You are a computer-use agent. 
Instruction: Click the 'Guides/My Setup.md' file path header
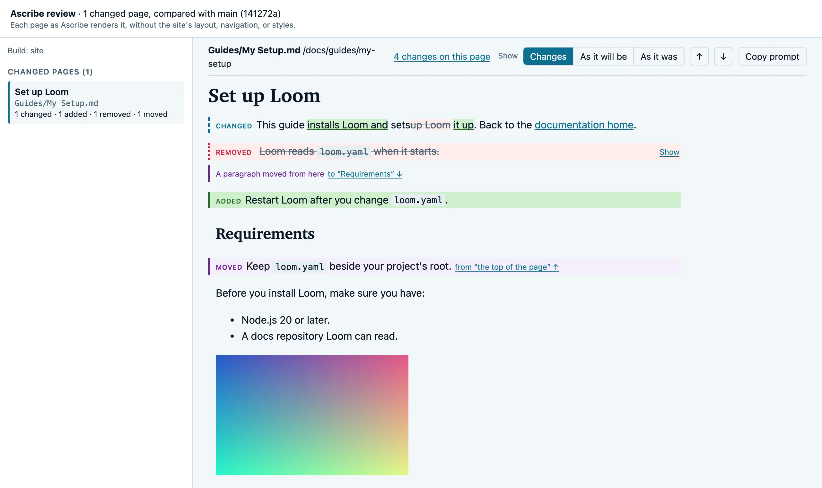click(x=254, y=50)
